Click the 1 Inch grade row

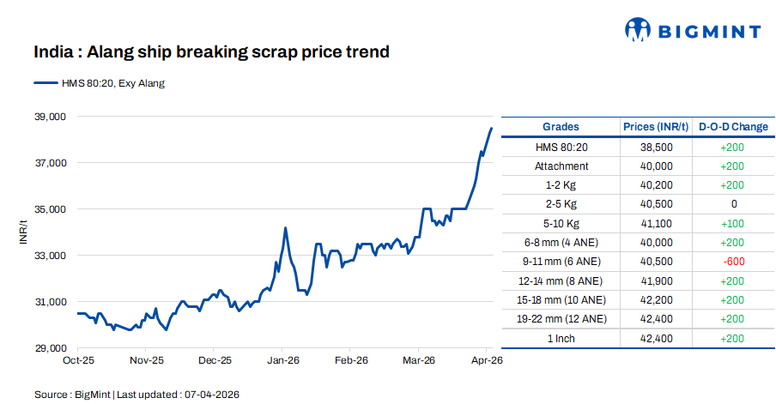[x=561, y=338]
